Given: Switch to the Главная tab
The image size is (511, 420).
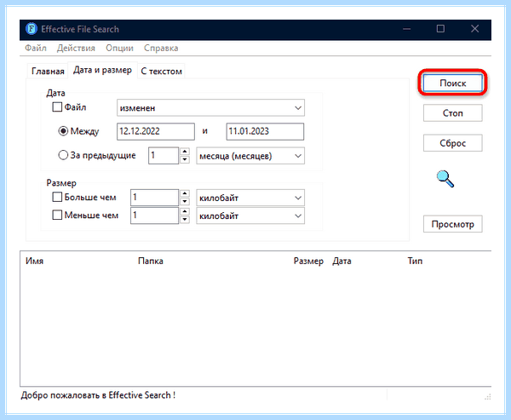Looking at the screenshot, I should (48, 71).
